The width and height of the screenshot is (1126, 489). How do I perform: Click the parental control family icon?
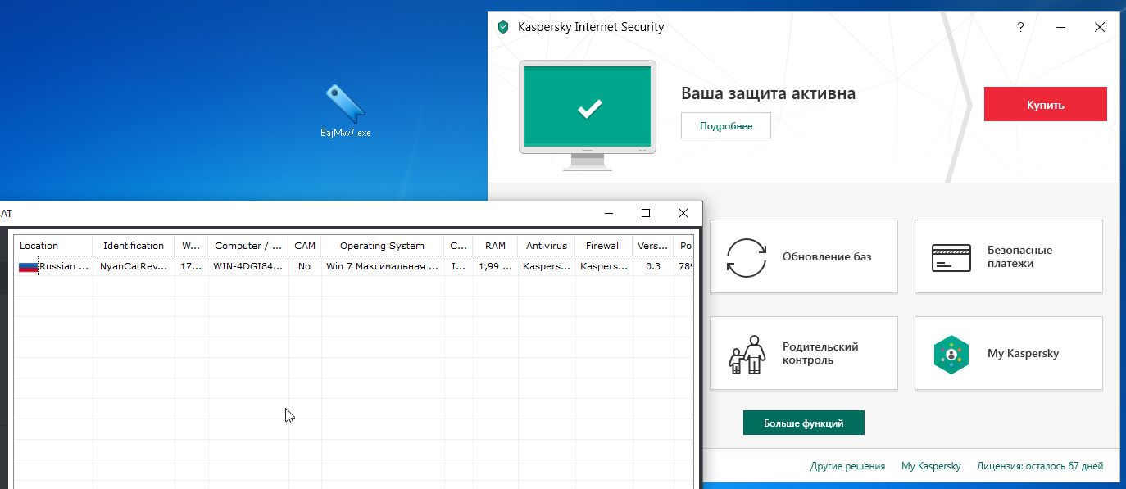[747, 354]
